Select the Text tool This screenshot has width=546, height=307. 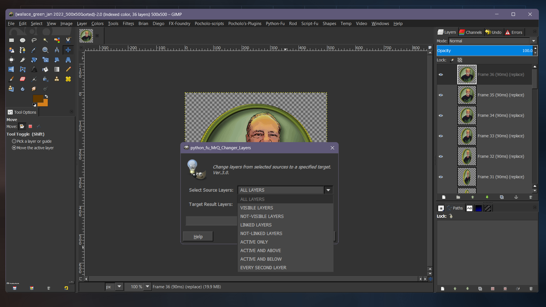point(34,69)
